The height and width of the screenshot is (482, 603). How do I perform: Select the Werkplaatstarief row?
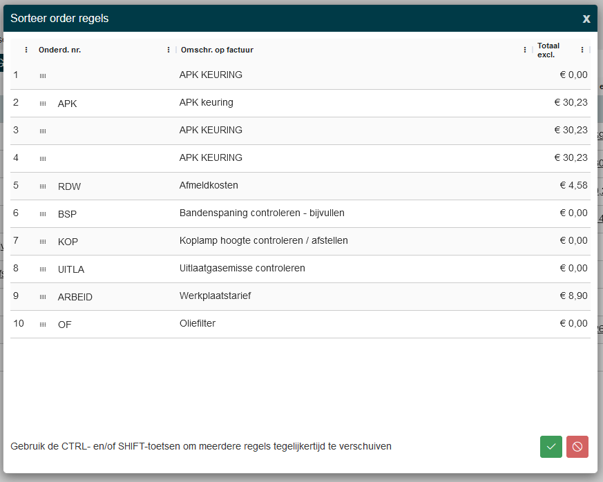215,296
